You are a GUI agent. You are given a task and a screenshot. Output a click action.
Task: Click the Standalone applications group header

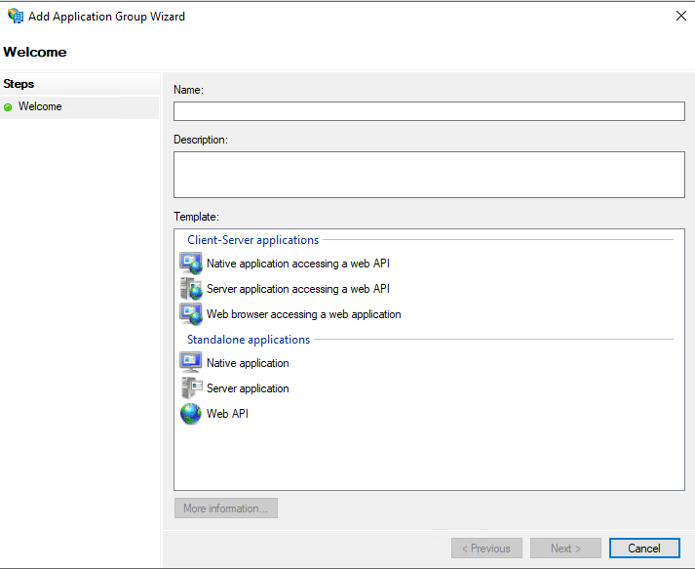point(249,339)
